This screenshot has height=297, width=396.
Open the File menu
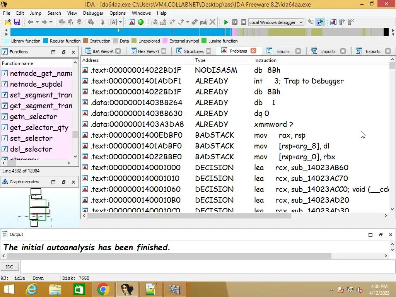7,13
